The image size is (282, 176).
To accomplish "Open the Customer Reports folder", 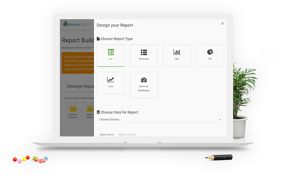I will [x=73, y=112].
